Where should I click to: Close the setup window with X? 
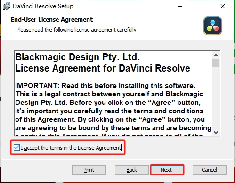point(223,6)
